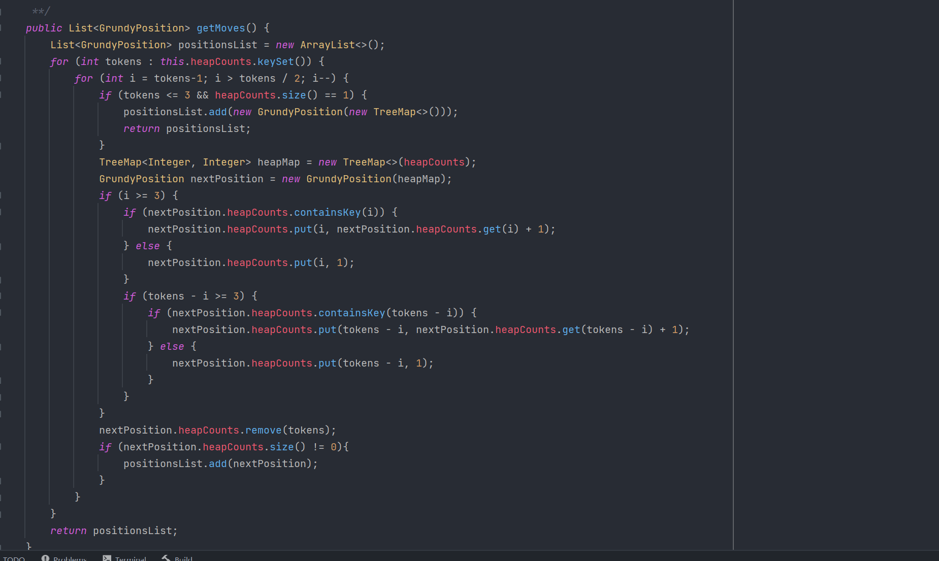Collapse the 'if (i >= 3)' block

click(2, 195)
